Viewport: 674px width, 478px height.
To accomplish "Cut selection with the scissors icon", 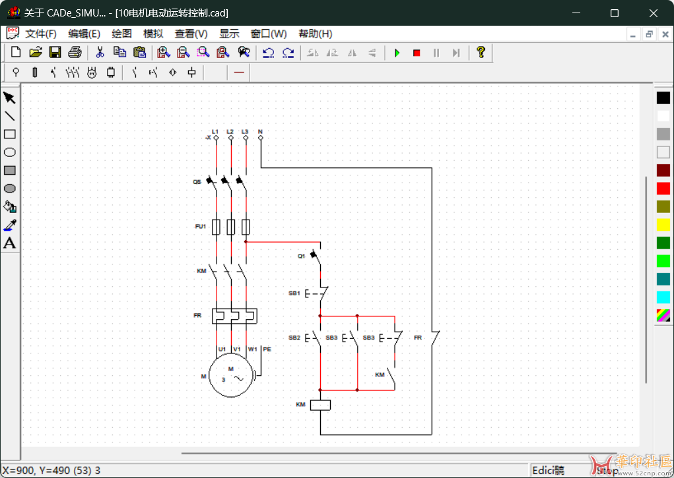I will point(100,52).
